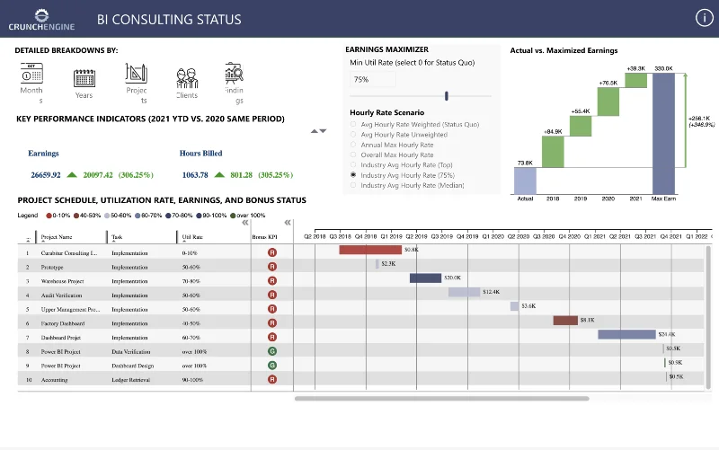Screen dimensions: 719x450
Task: Sort by Task column header
Action: 117,237
